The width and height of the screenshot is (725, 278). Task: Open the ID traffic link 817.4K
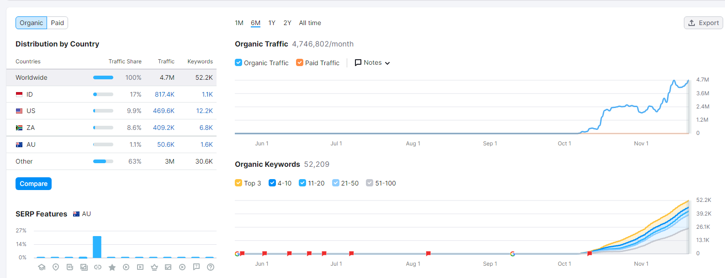point(164,94)
